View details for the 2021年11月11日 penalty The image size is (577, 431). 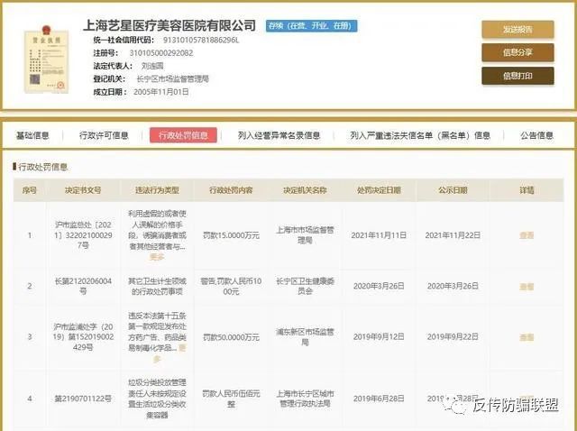tap(527, 235)
